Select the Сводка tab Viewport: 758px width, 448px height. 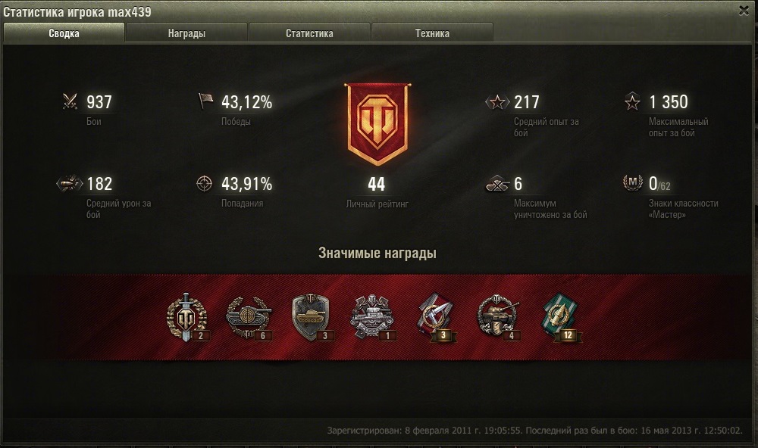coord(64,33)
